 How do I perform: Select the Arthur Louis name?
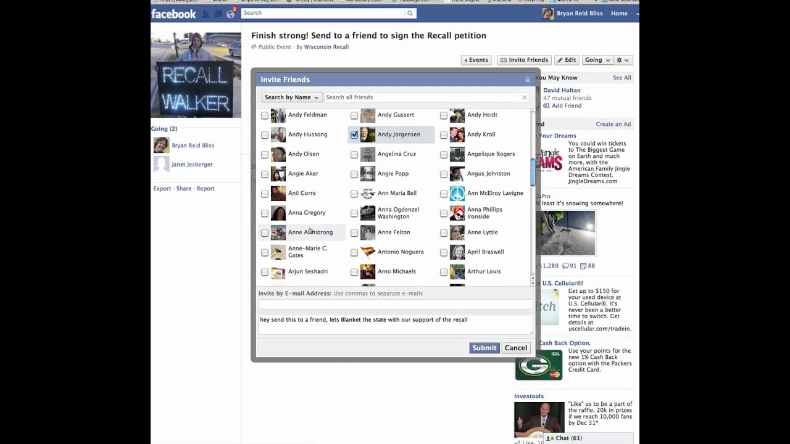pos(484,271)
